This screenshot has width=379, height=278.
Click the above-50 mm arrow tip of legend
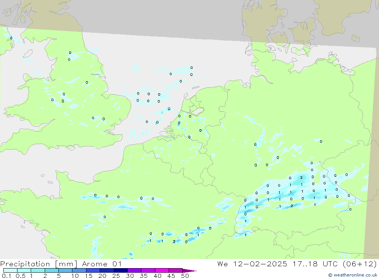[189, 270]
